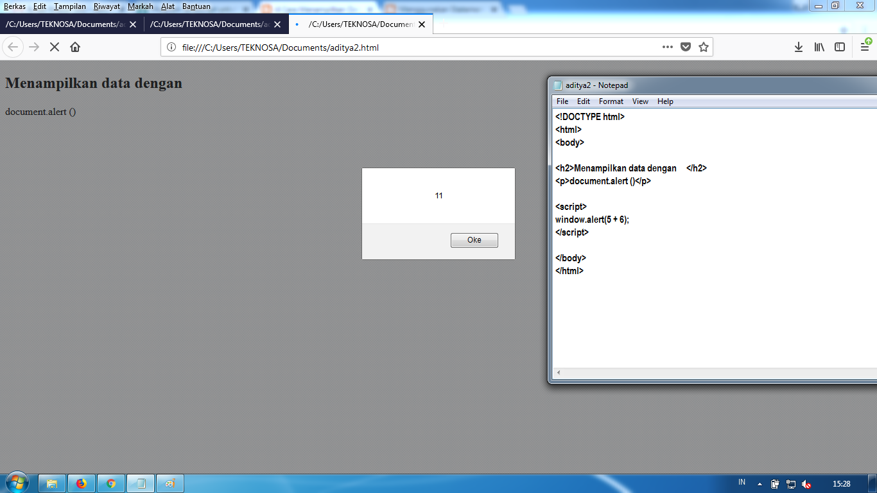Open page actions three-dots menu
877x493 pixels.
(x=667, y=47)
